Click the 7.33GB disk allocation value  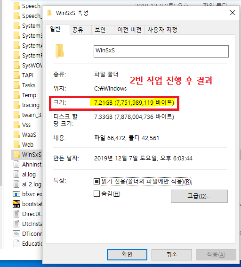(x=134, y=117)
